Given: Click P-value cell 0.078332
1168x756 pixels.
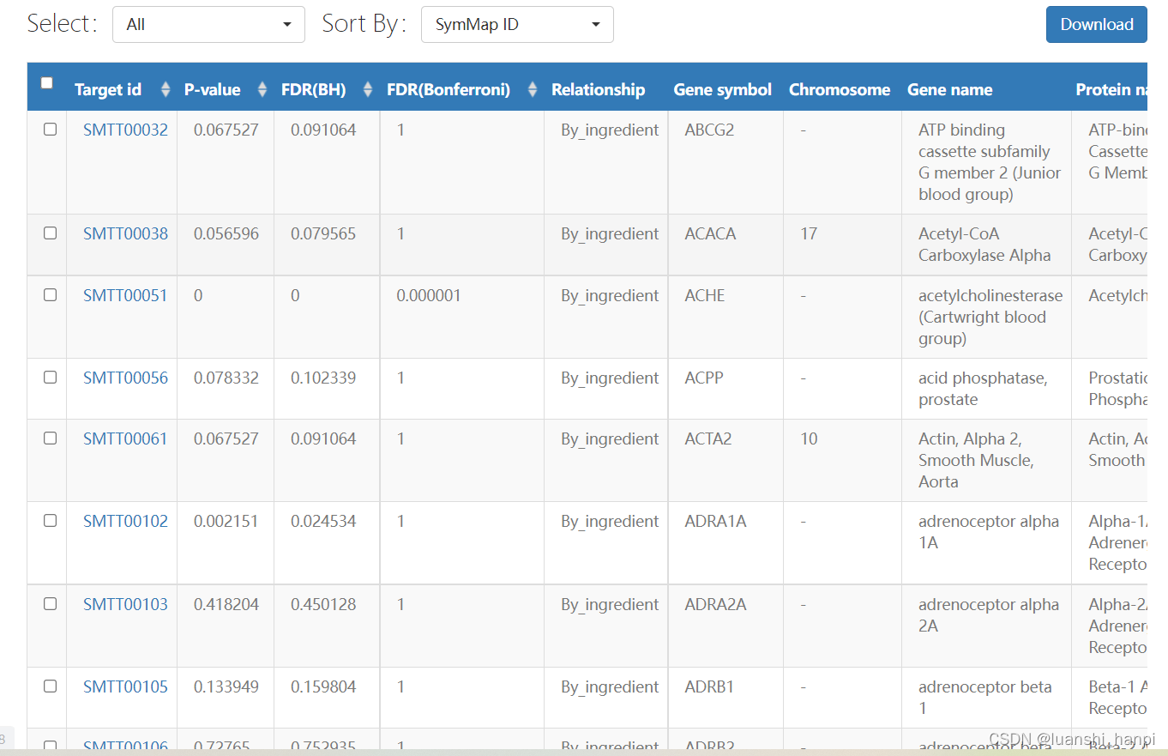Looking at the screenshot, I should coord(226,378).
